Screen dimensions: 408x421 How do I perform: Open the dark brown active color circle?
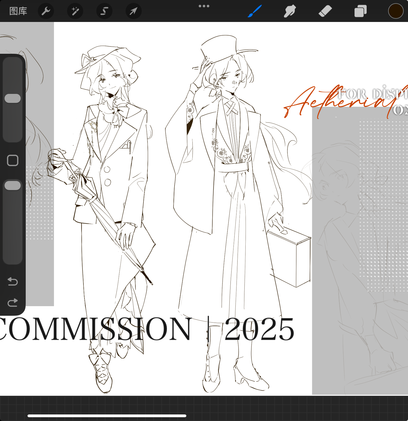395,11
